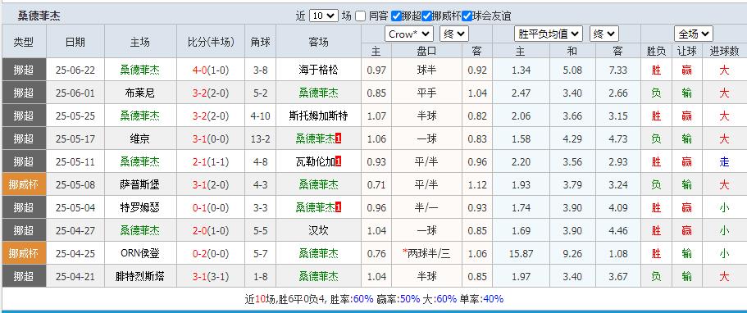Click the 角球 column header
The image size is (747, 313).
point(260,42)
